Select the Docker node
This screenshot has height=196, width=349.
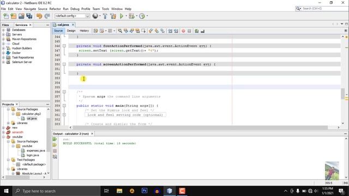pyautogui.click(x=16, y=53)
